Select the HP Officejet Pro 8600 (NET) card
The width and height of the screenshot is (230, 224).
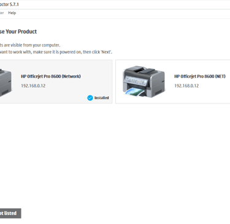click(173, 81)
